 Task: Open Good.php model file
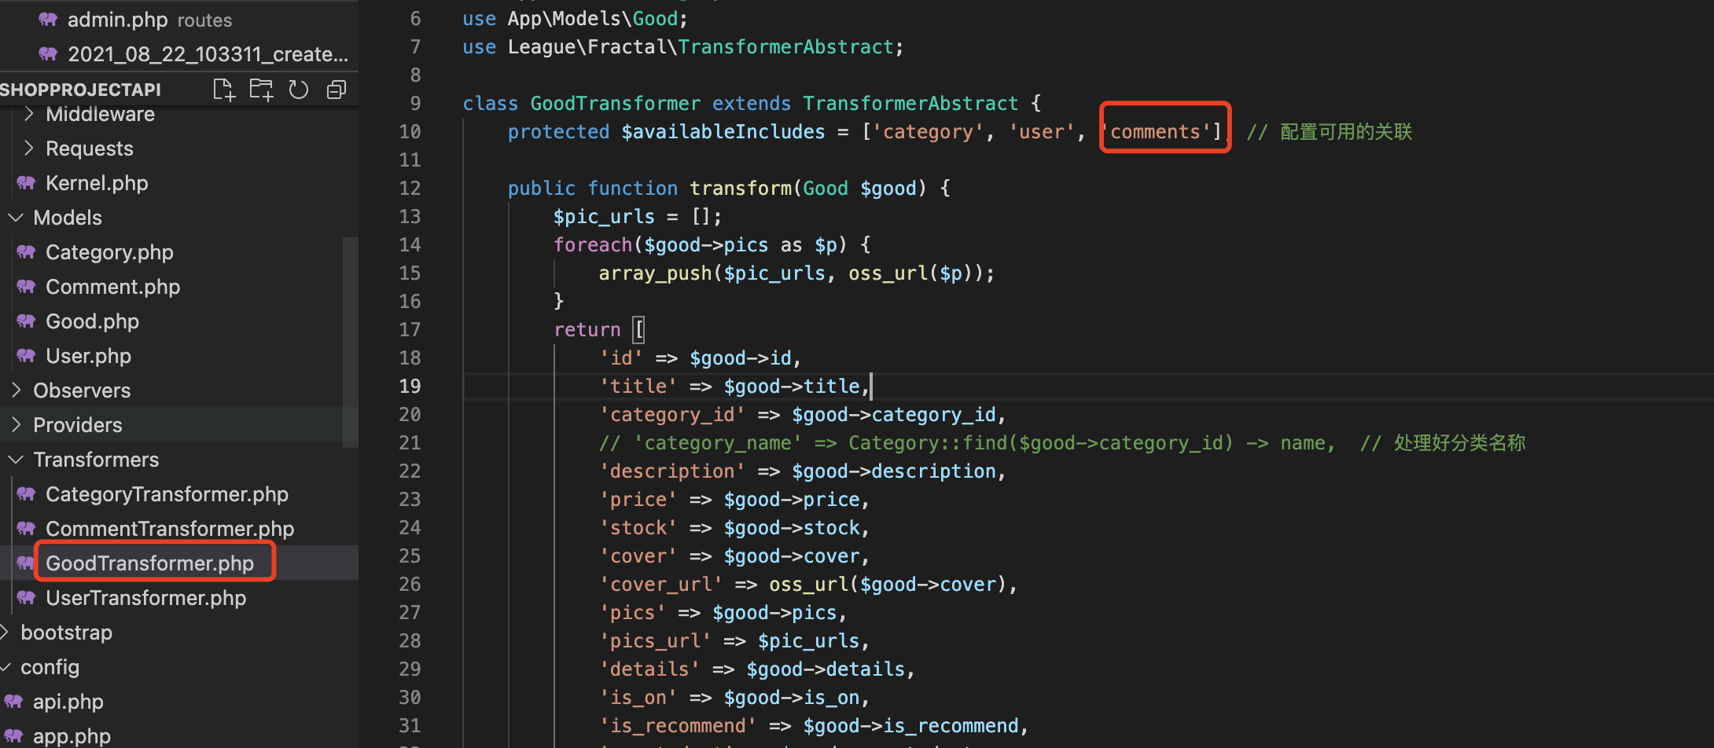click(x=92, y=321)
